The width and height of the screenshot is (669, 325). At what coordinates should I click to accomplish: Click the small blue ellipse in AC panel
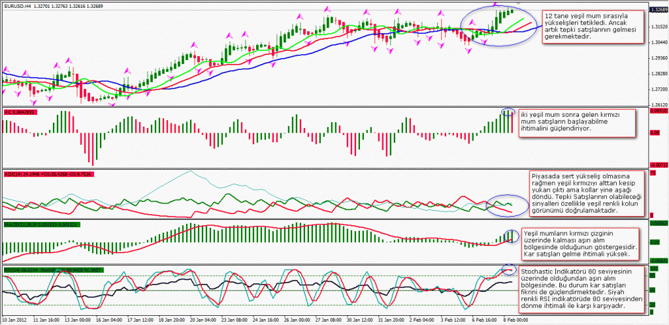(508, 112)
